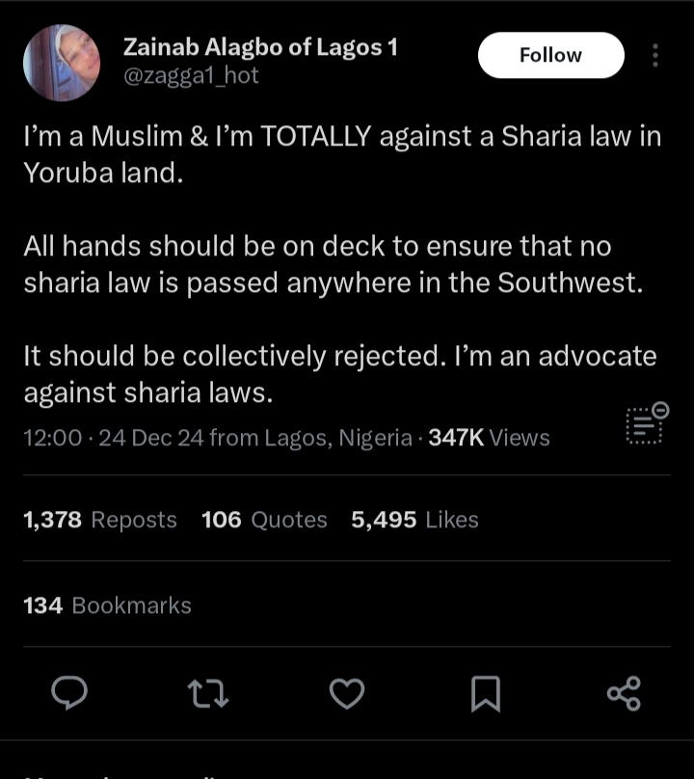The height and width of the screenshot is (779, 694).
Task: Tap the 347K Views count
Action: tap(490, 438)
